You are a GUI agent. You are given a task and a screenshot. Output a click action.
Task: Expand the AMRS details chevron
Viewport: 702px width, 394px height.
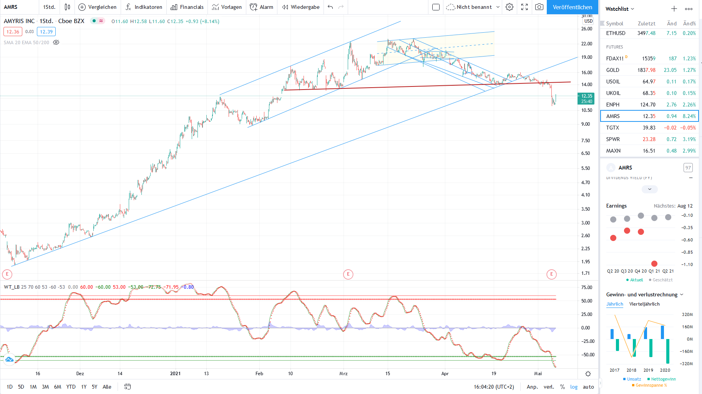(649, 189)
